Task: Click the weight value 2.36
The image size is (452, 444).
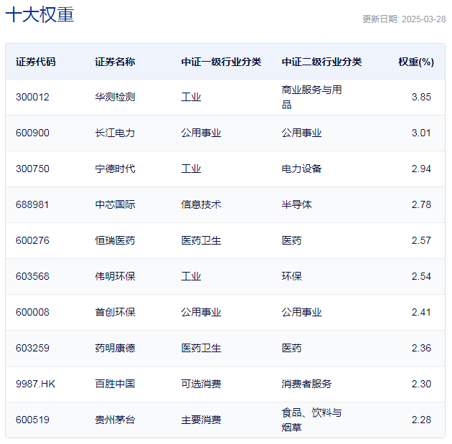Action: 421,348
